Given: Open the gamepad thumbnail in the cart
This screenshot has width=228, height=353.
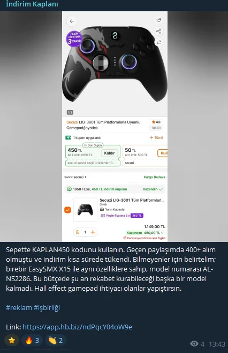Looking at the screenshot, I should tap(85, 210).
